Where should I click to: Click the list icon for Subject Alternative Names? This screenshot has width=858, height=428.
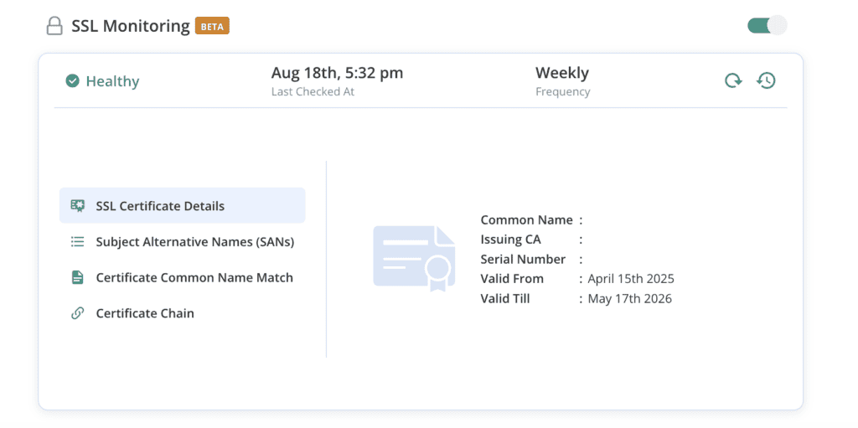point(78,242)
